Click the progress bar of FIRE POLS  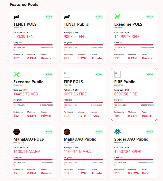click(84, 102)
